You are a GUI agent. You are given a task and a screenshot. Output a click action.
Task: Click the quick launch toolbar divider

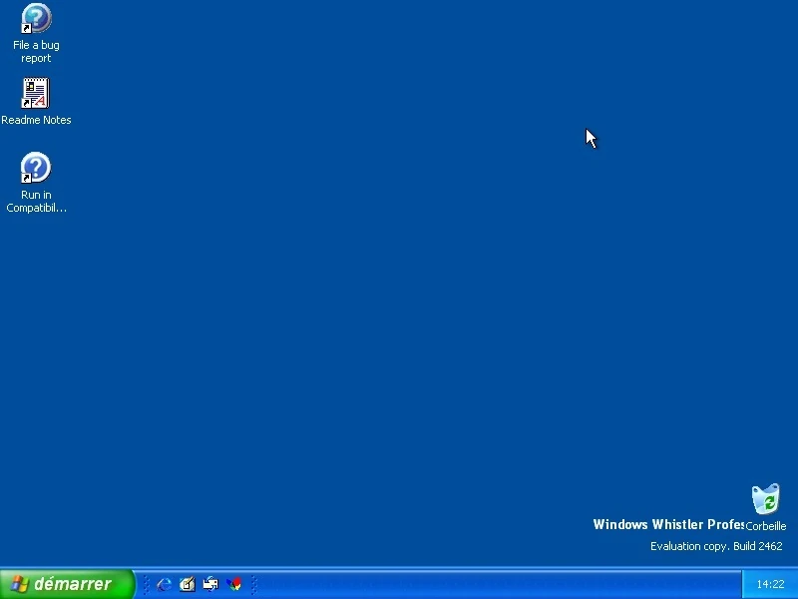coord(146,584)
